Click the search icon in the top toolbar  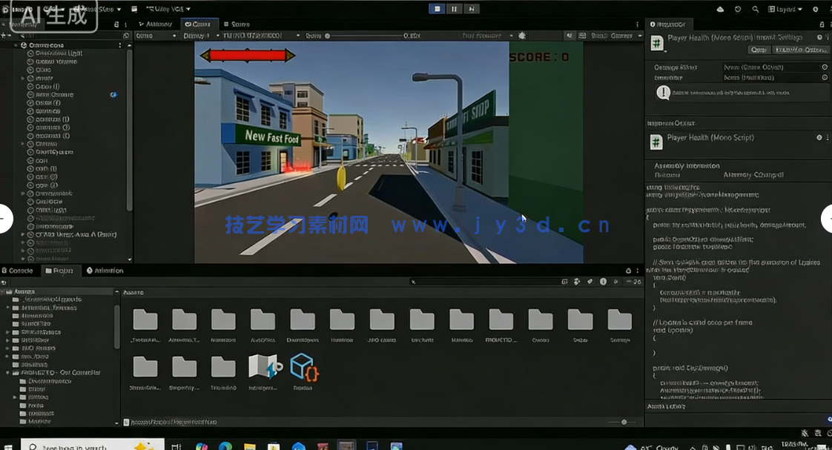(755, 9)
